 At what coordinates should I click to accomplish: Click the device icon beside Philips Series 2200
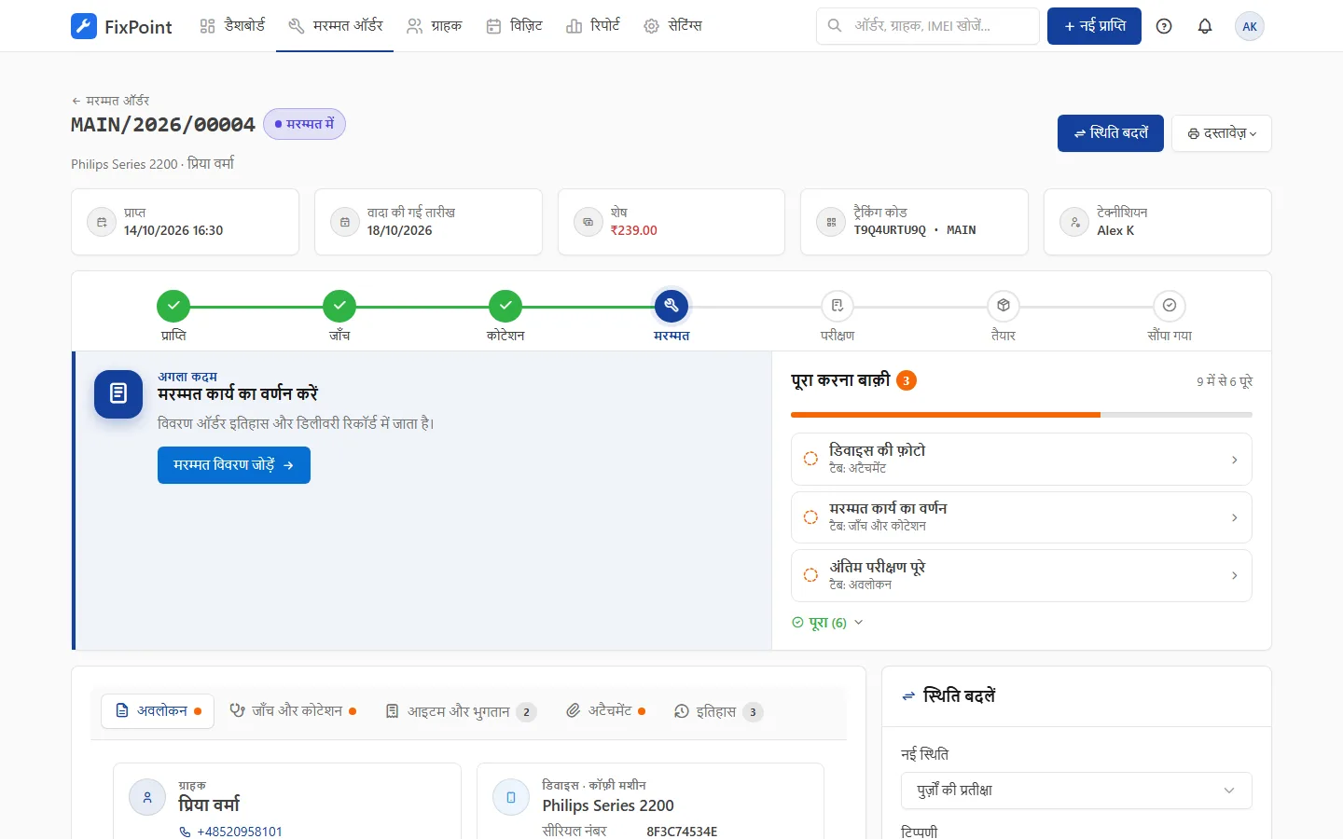point(511,798)
